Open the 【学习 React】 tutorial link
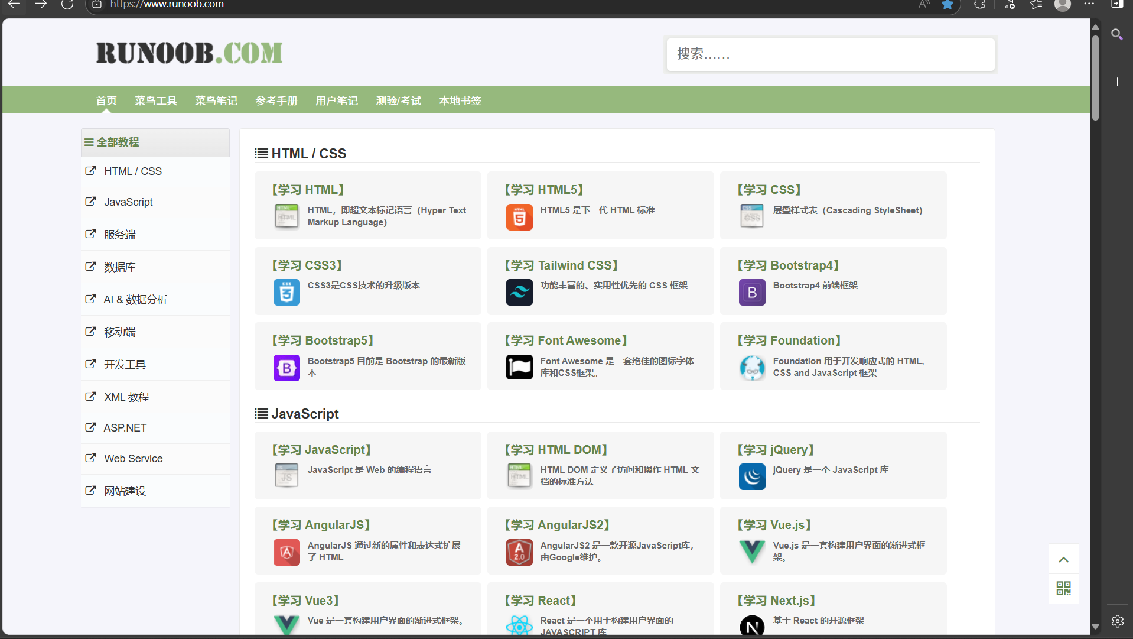The image size is (1133, 639). 540,601
